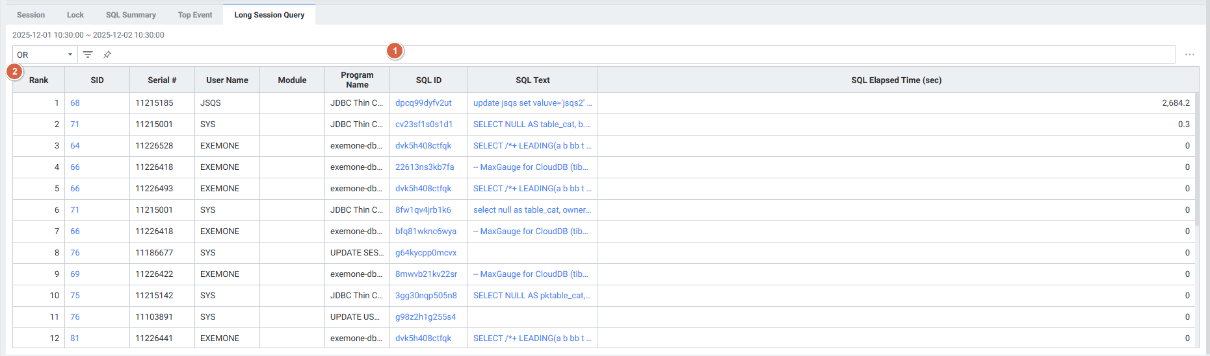Open SQL text starting 'update jsqs set'
The width and height of the screenshot is (1210, 356).
532,103
